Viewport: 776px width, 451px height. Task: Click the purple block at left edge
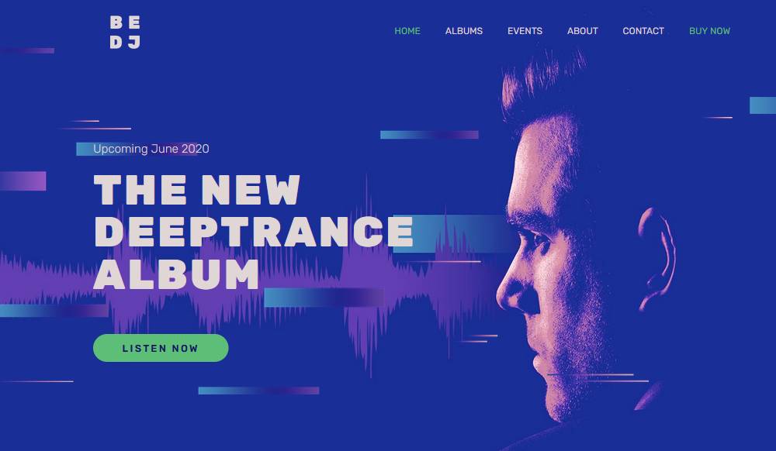tap(23, 181)
